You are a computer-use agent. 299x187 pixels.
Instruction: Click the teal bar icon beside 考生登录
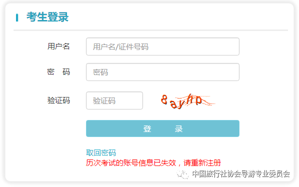coord(17,17)
